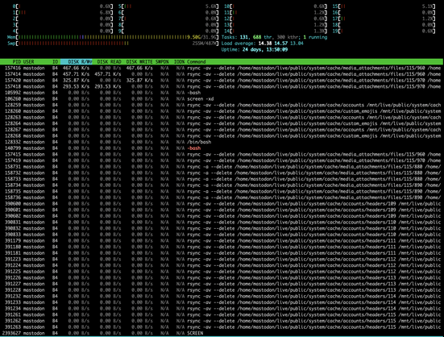Select rsync process PID 390833
Screen dimensions: 444x337
(x=222, y=235)
